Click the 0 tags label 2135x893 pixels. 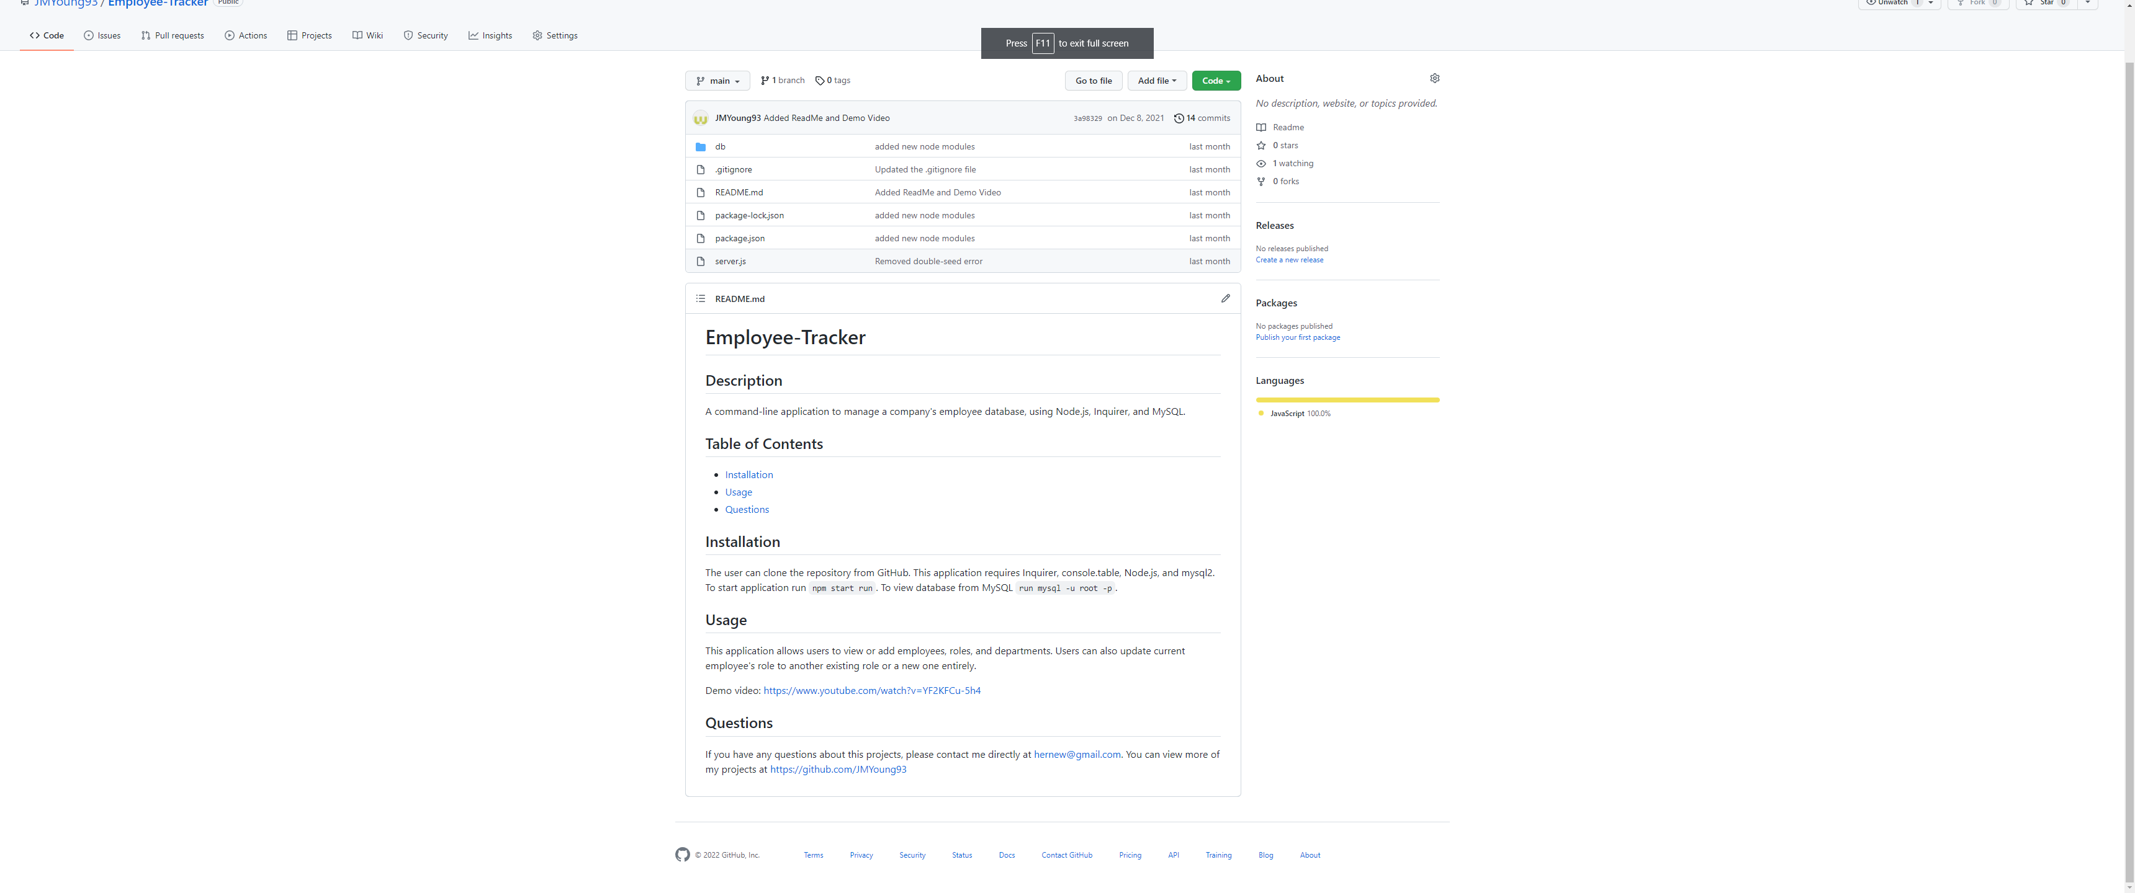[x=833, y=81]
